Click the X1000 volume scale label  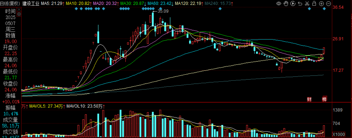coord(338,134)
